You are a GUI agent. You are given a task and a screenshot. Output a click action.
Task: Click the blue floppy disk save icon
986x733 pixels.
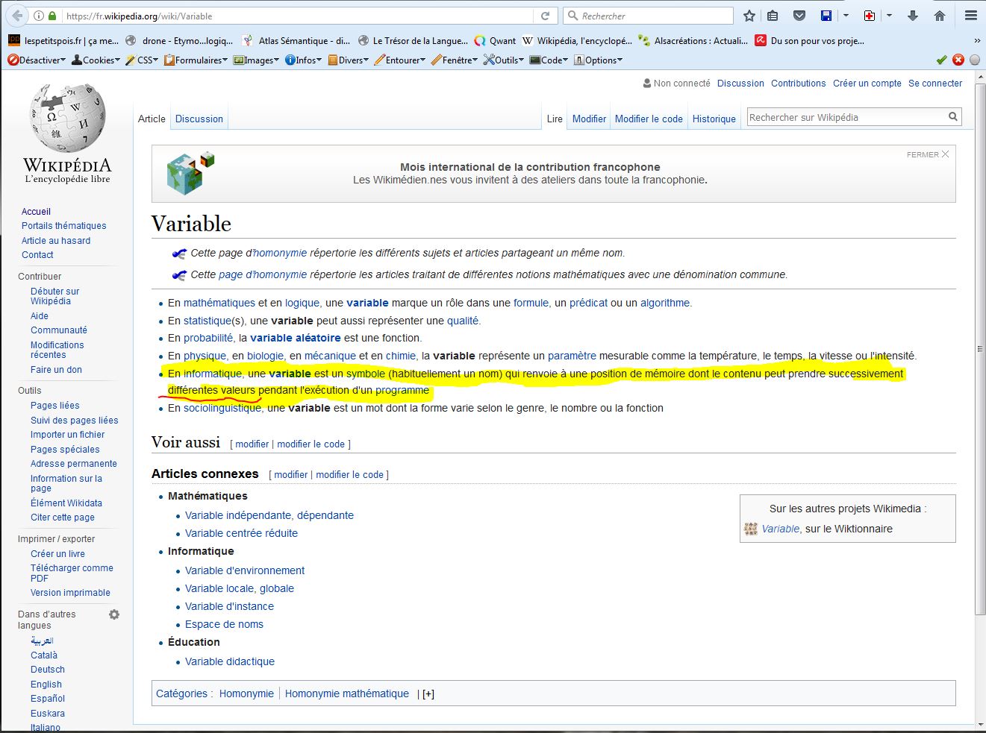[826, 16]
